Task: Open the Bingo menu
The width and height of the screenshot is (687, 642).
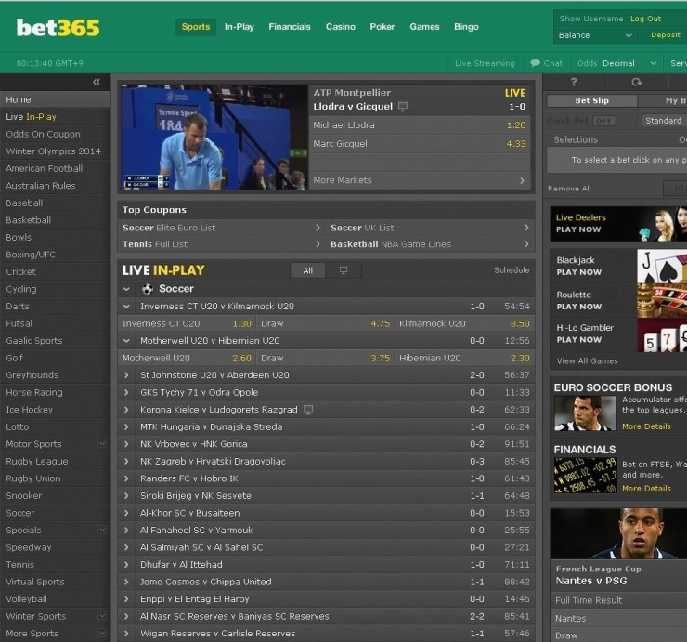Action: [x=466, y=27]
